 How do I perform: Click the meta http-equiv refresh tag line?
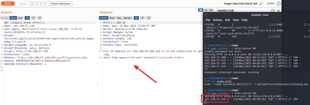(144, 57)
